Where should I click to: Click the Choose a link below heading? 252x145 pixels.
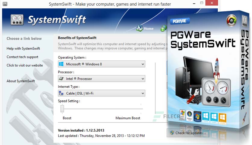coord(24,38)
